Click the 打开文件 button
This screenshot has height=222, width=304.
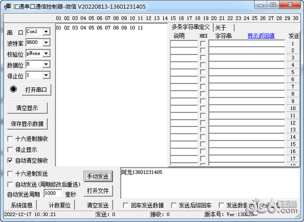coord(98,191)
